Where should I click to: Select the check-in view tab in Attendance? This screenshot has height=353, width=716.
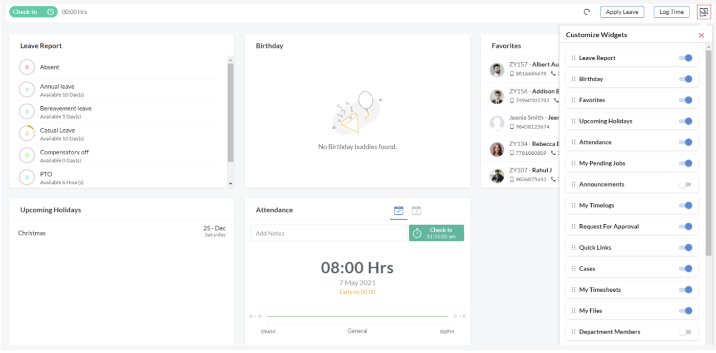coord(398,210)
